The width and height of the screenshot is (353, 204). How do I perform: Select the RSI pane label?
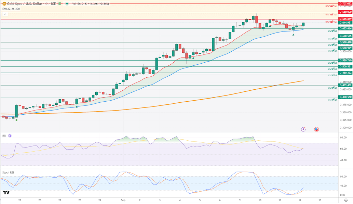point(4,136)
